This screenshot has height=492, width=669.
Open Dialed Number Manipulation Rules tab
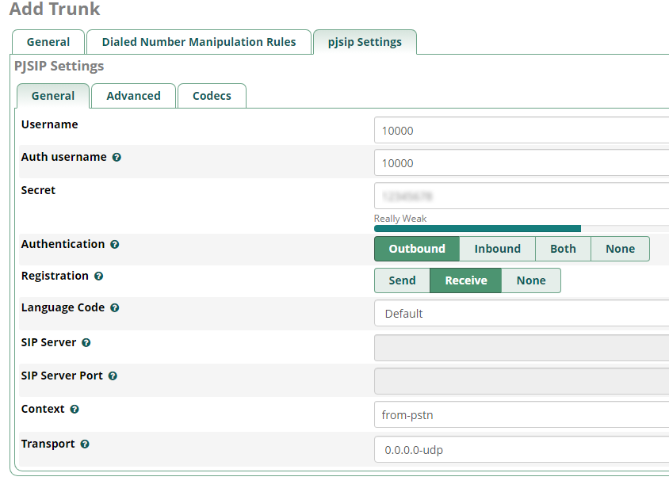pyautogui.click(x=199, y=42)
